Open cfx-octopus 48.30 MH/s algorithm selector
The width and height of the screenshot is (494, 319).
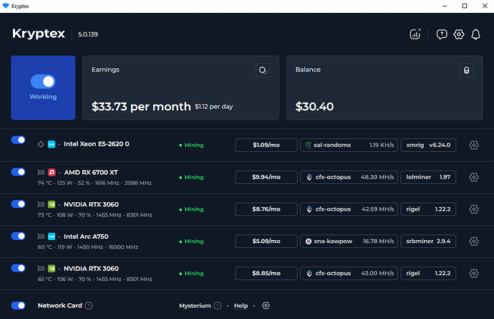click(349, 177)
